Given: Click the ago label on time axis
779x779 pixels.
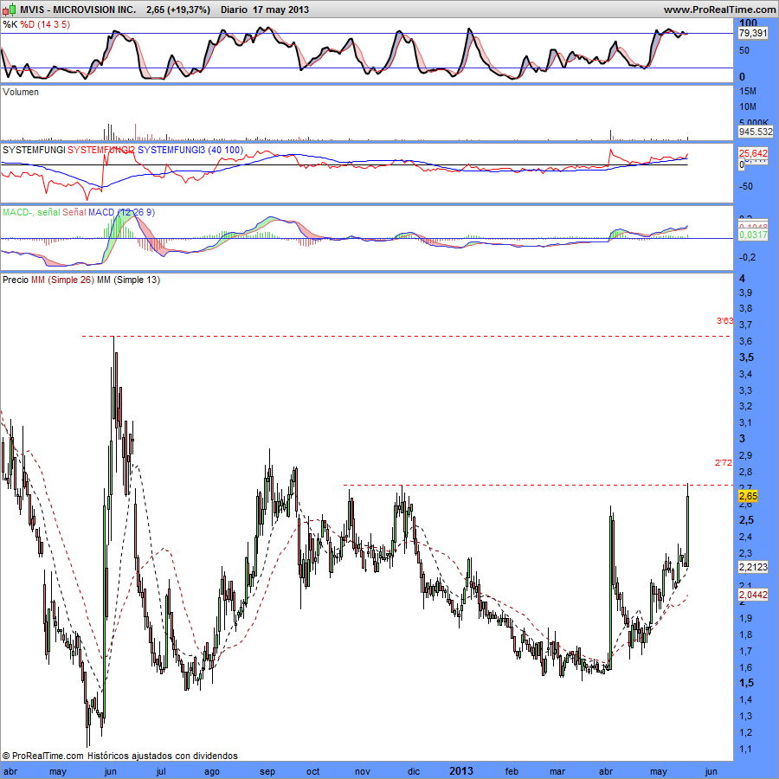Looking at the screenshot, I should (x=212, y=772).
